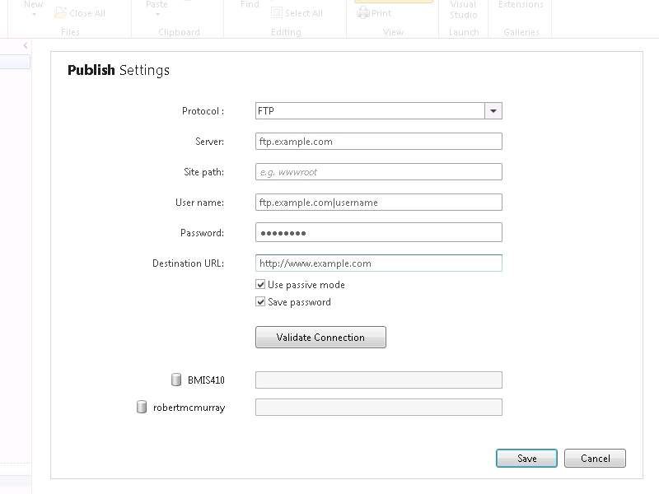Click Close All in the Files group

(79, 13)
